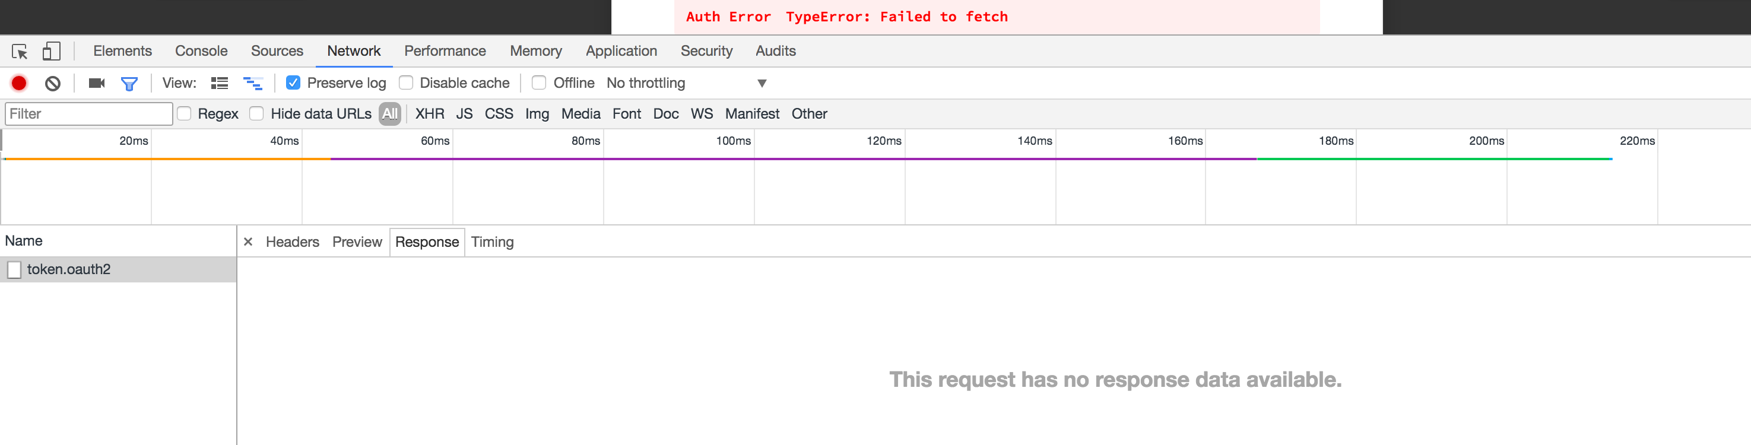Filter requests by WS
Viewport: 1751px width, 445px height.
[x=702, y=113]
